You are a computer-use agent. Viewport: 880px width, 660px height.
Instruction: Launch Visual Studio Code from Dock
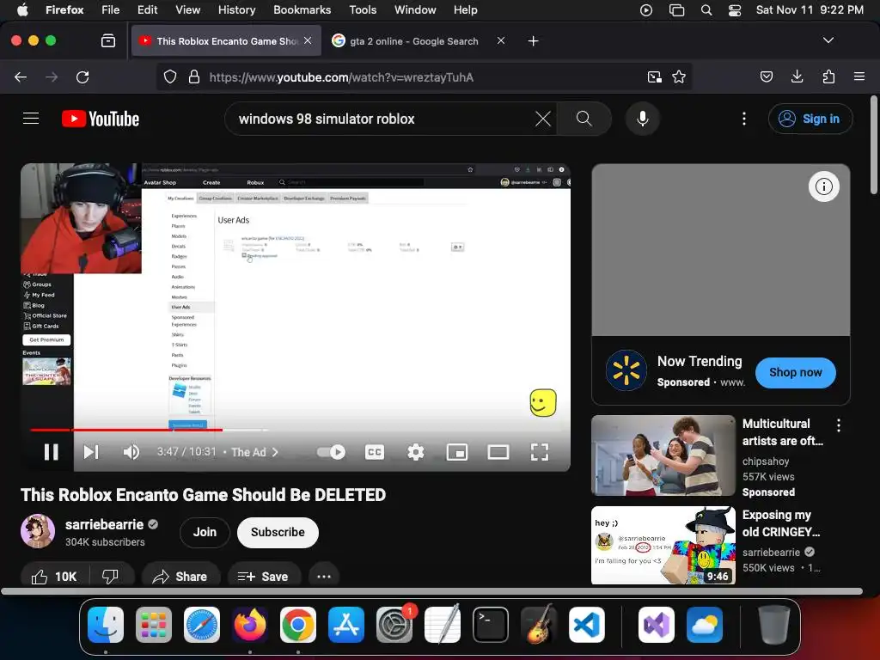click(x=586, y=625)
